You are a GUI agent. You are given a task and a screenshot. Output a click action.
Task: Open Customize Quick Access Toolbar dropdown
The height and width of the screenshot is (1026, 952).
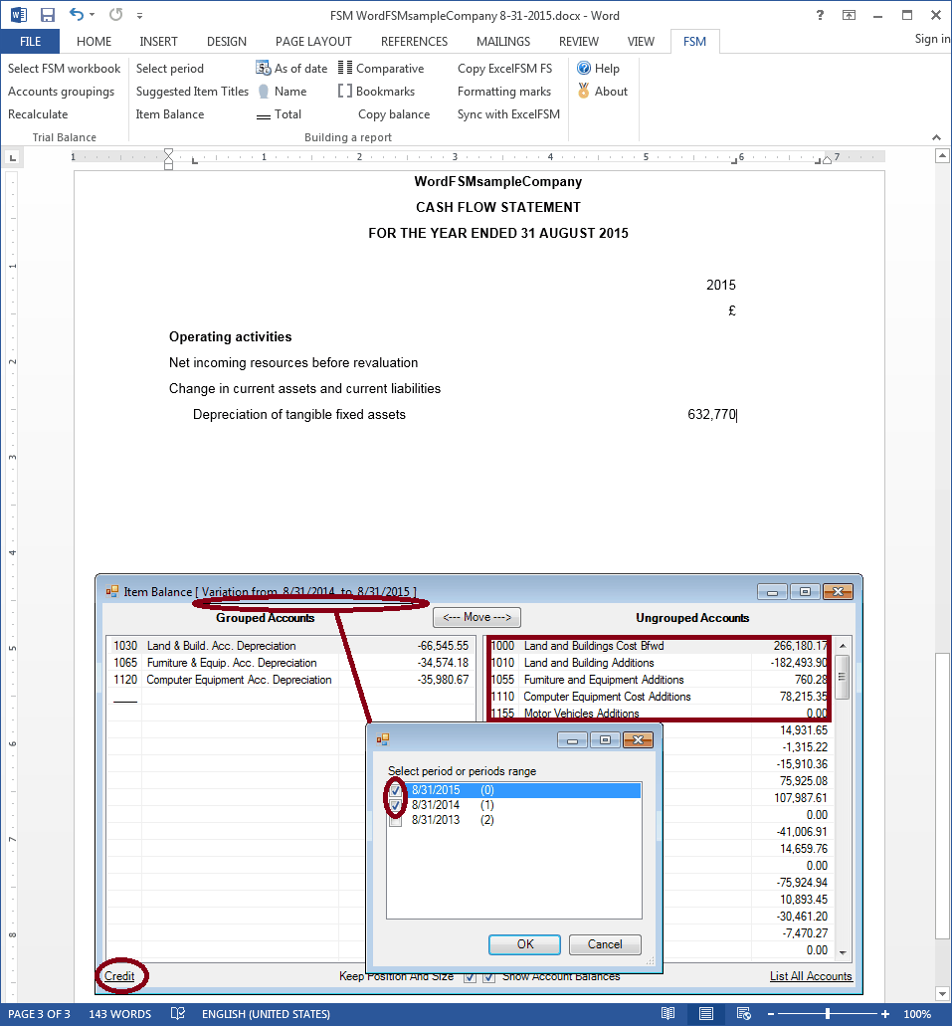coord(139,15)
